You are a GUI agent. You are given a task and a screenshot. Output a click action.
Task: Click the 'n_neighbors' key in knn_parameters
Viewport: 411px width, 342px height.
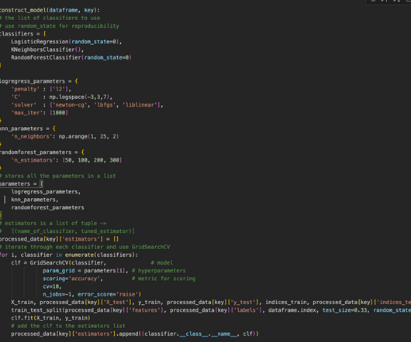(32, 136)
